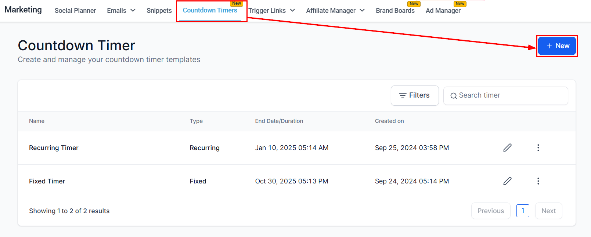Open three-dot menu for Fixed Timer
The image size is (591, 237).
pos(538,181)
